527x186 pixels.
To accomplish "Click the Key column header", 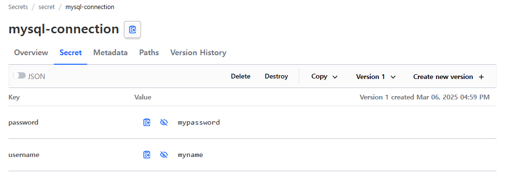I will pyautogui.click(x=14, y=98).
